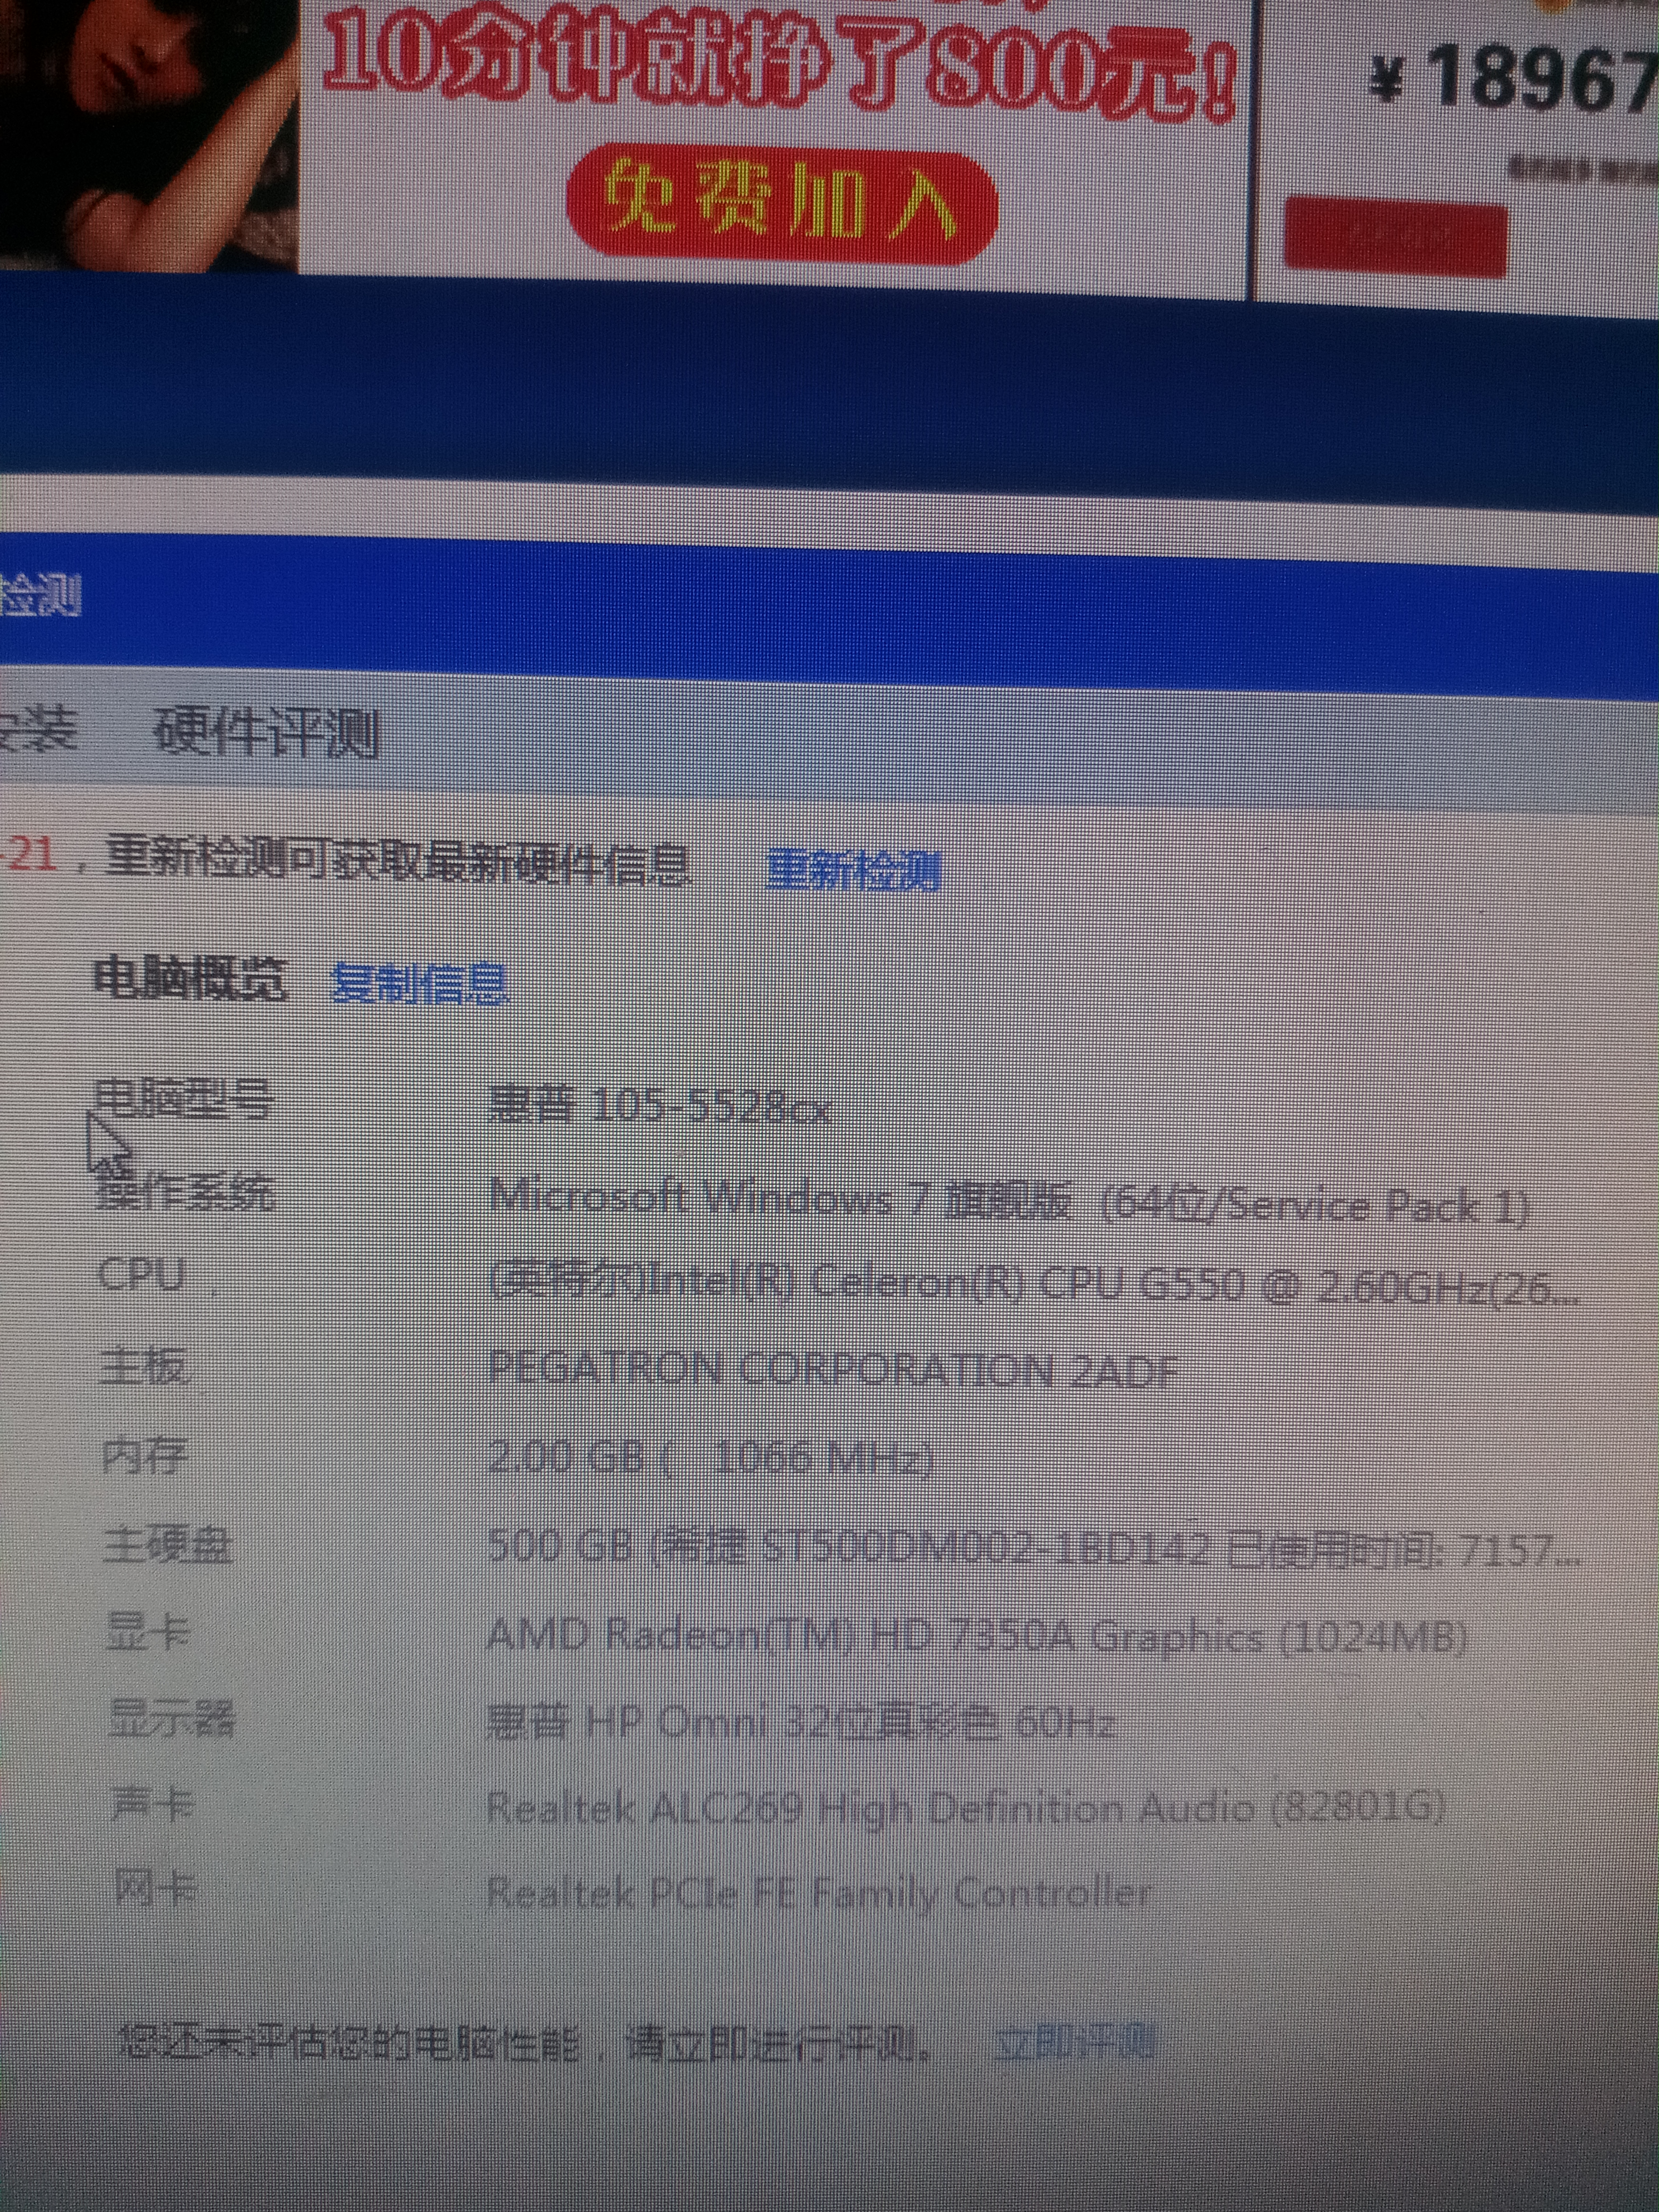
Task: Click the 复制信息 link
Action: (x=419, y=984)
